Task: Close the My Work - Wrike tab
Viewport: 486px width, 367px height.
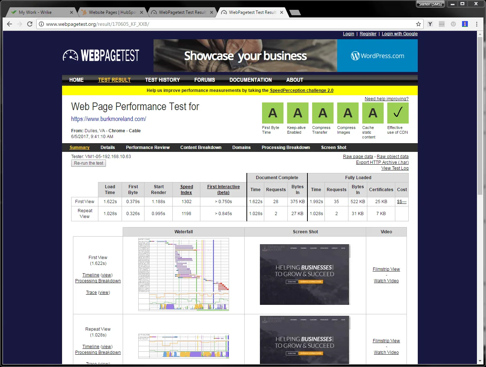Action: coord(72,12)
